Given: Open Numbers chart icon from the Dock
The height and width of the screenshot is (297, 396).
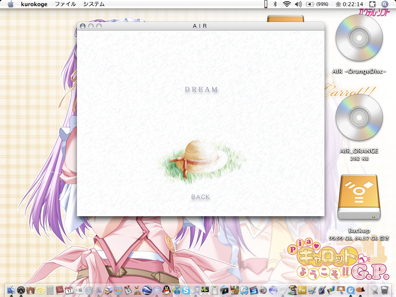Looking at the screenshot, I should point(331,290).
